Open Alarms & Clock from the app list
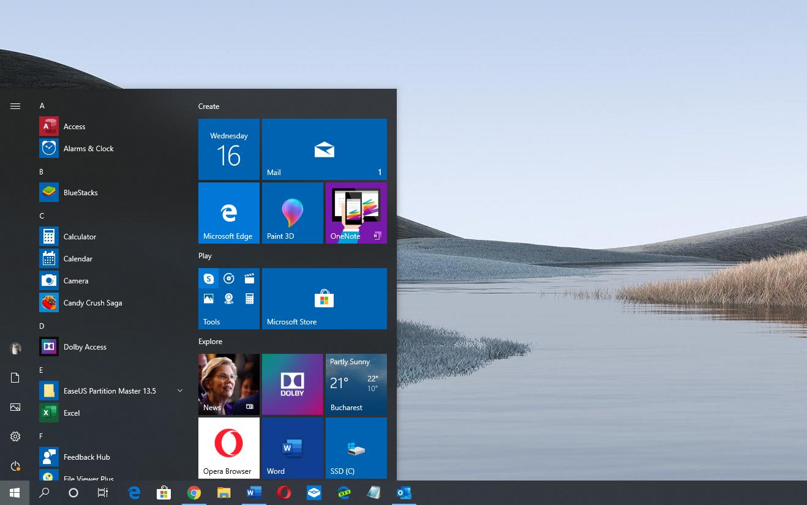Image resolution: width=807 pixels, height=505 pixels. pyautogui.click(x=113, y=149)
